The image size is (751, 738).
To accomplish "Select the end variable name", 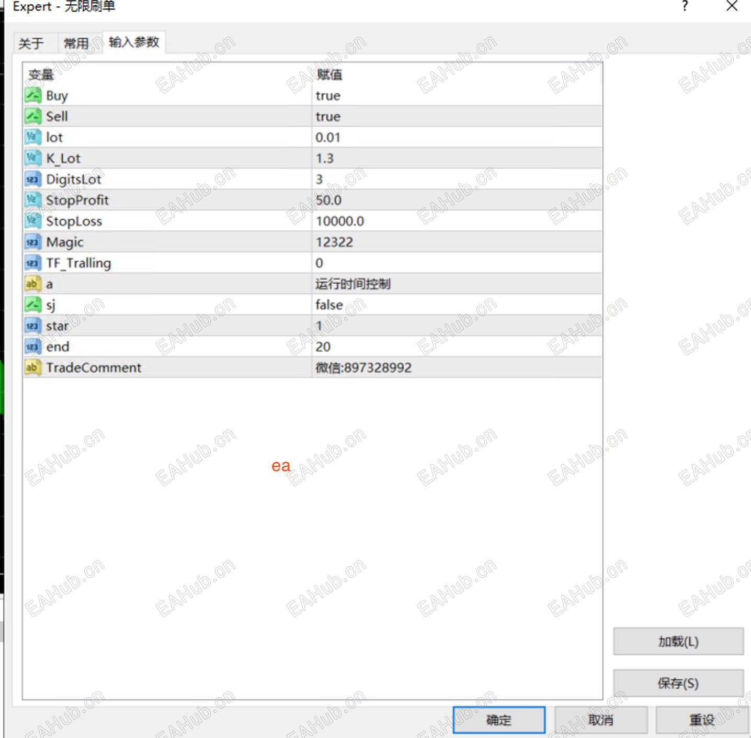I will [58, 346].
